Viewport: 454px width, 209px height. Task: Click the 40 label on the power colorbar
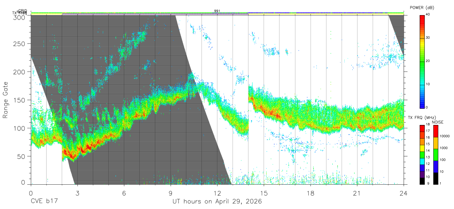click(428, 14)
